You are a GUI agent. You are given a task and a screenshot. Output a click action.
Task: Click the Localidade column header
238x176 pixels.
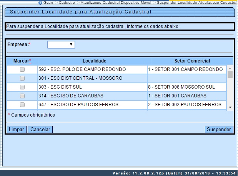click(95, 61)
